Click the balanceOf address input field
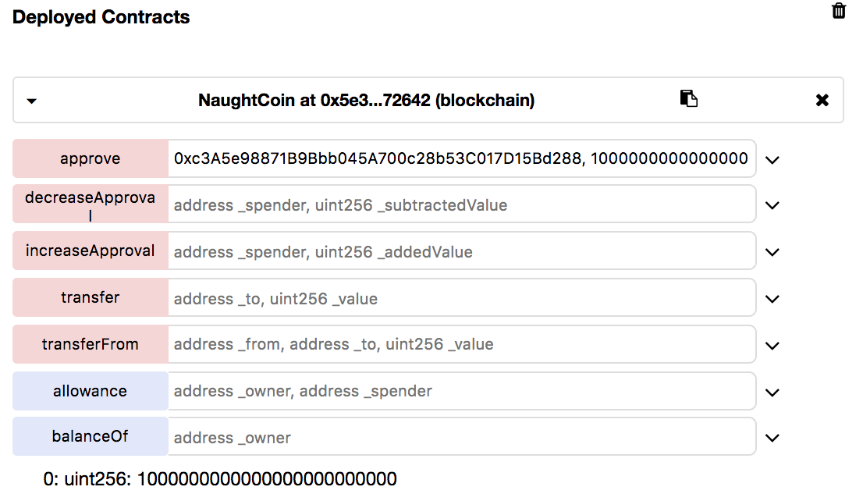This screenshot has width=863, height=501. pyautogui.click(x=462, y=437)
